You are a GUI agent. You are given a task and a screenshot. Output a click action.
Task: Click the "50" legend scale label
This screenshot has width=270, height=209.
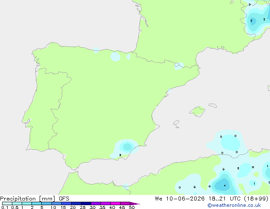[x=132, y=207]
